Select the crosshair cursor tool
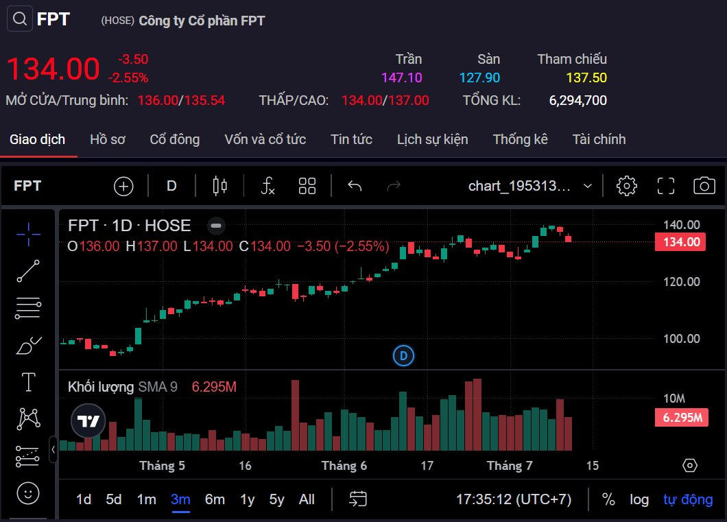The height and width of the screenshot is (522, 727). click(27, 233)
